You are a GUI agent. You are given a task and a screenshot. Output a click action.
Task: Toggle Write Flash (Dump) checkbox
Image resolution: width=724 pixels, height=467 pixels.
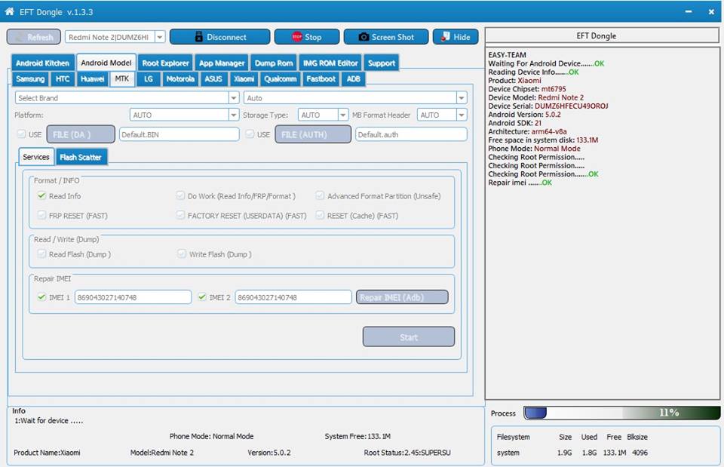point(182,253)
